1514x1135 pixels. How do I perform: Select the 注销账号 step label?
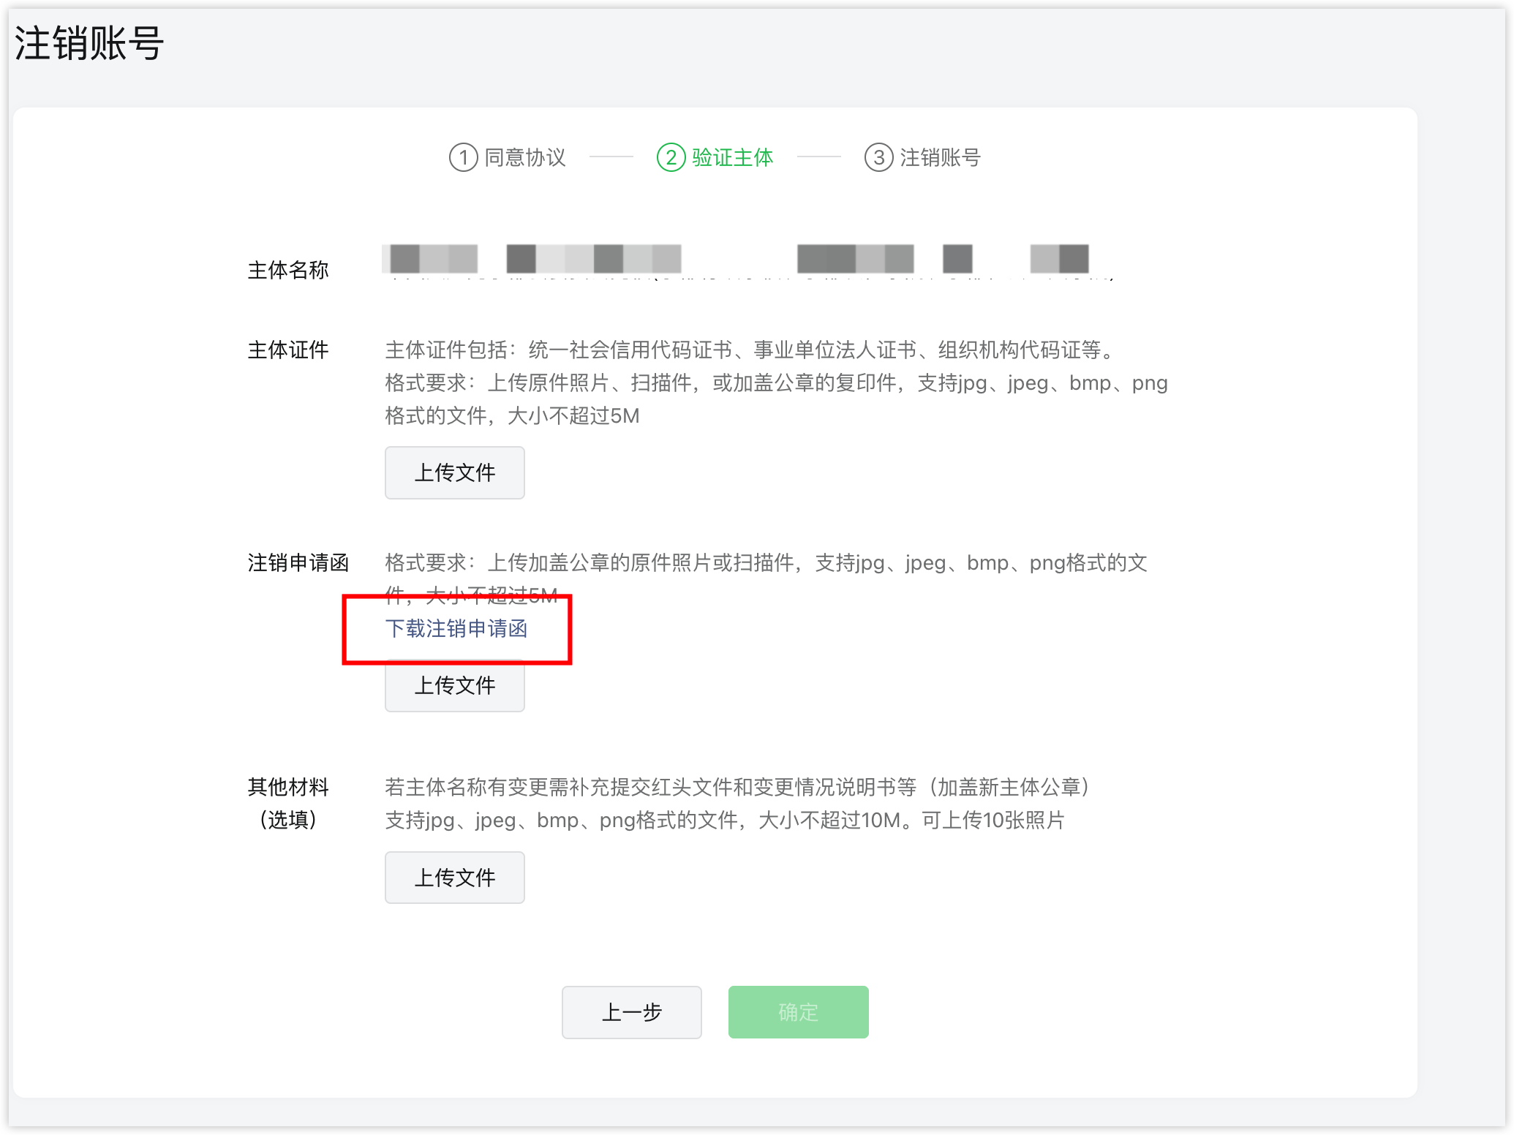(940, 157)
